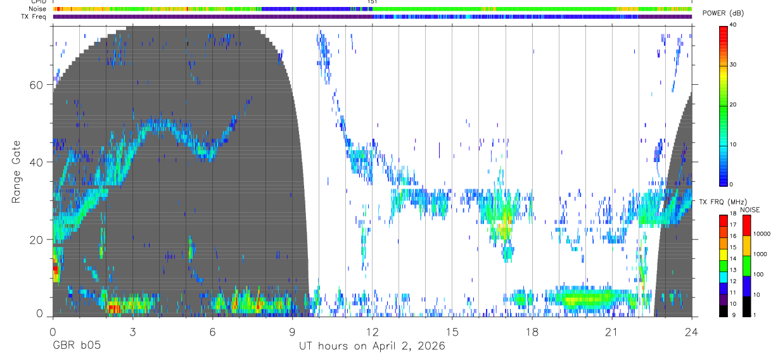Click the 17 MHz label on TX scale
This screenshot has width=778, height=359.
tap(733, 225)
